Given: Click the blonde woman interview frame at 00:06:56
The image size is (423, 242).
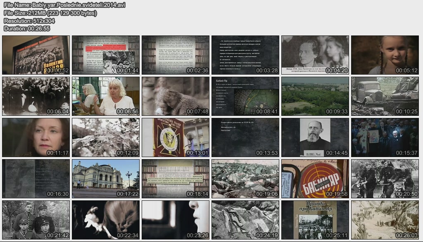Looking at the screenshot, I should tap(106, 96).
